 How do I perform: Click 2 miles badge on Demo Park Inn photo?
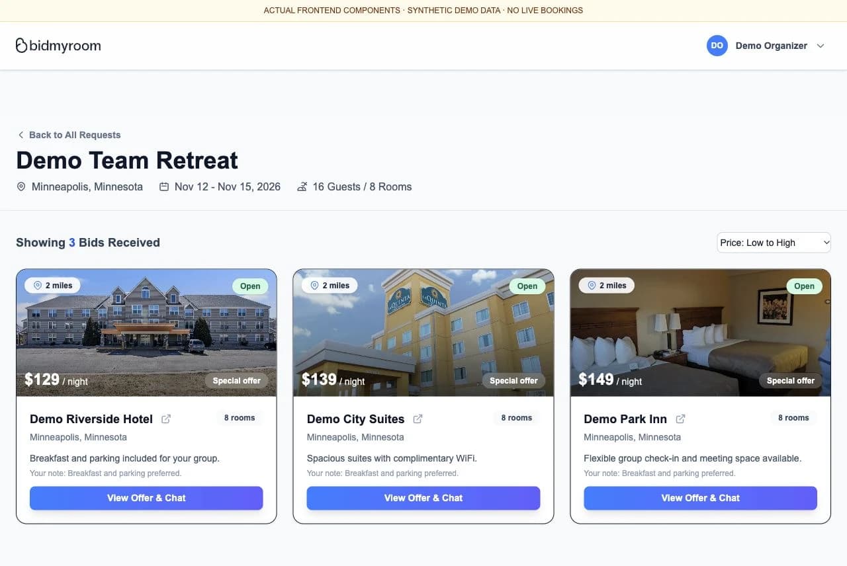(x=607, y=286)
